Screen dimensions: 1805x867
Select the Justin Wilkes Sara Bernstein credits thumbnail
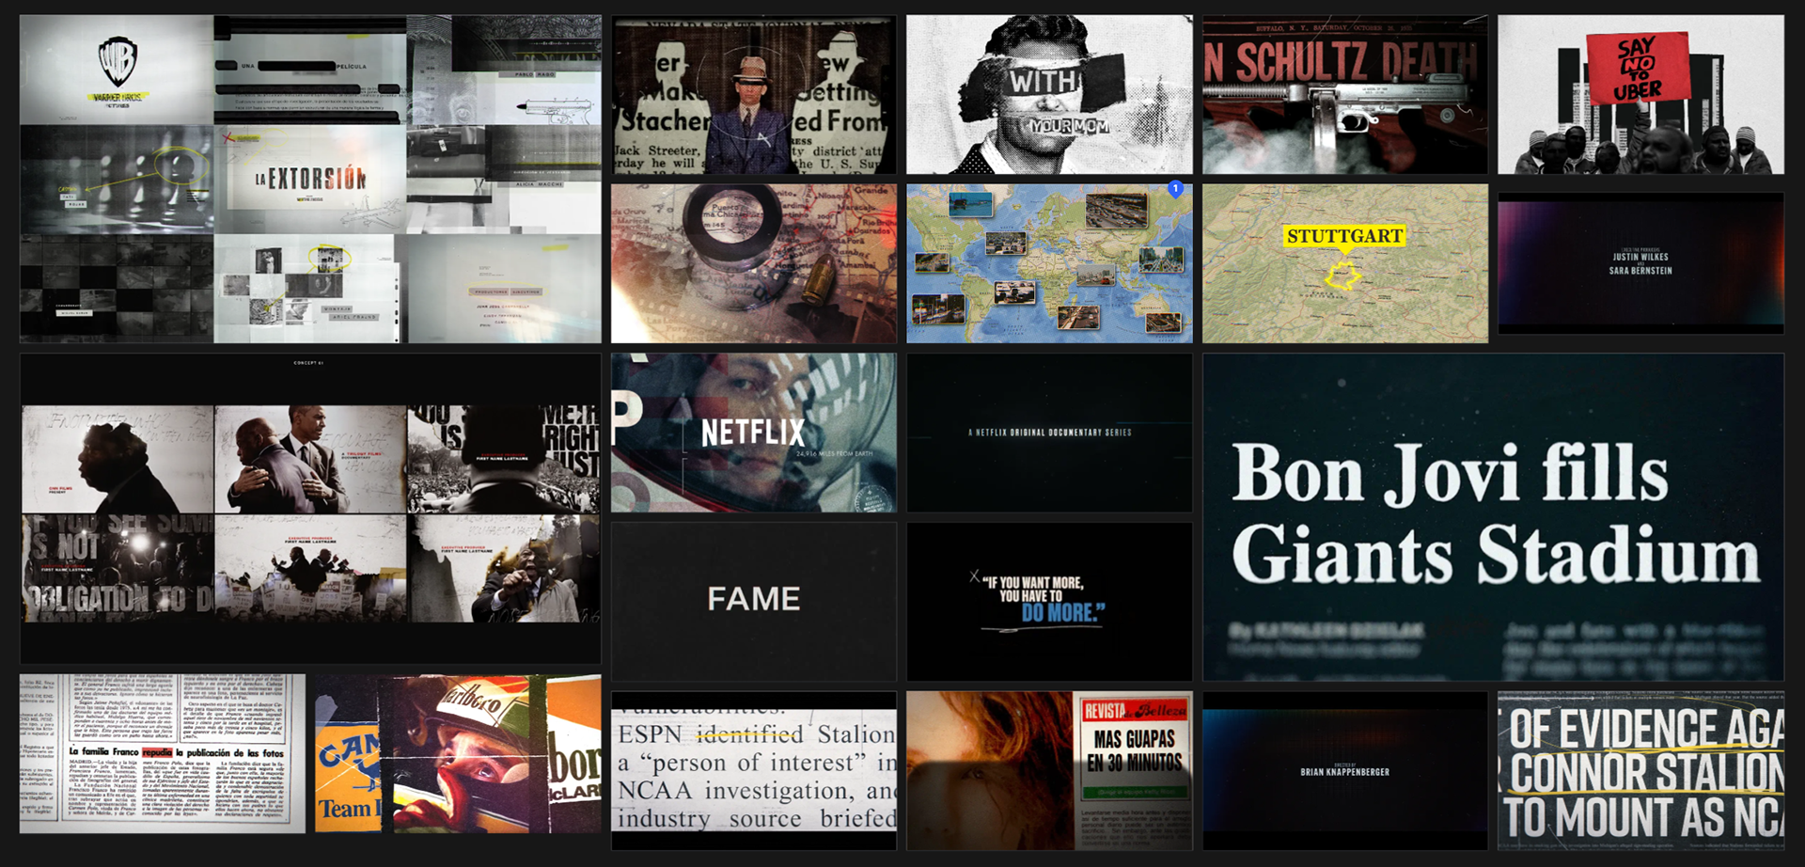[x=1640, y=263]
